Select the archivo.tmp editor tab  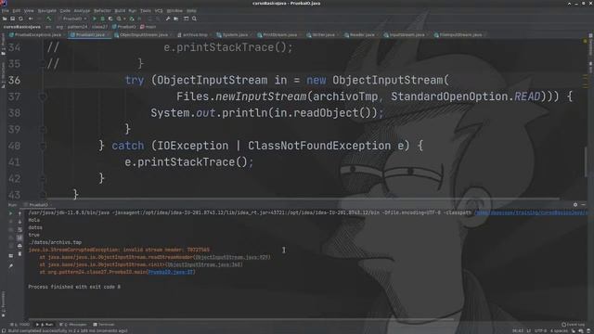click(x=194, y=35)
